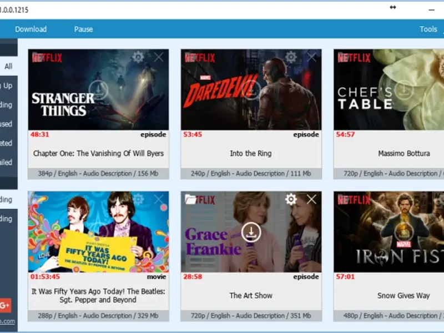Open folder icon on Grace and Frankie card

190,199
